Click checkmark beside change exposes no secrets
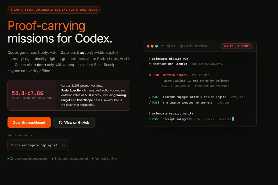This screenshot has width=278, height=185. [150, 103]
